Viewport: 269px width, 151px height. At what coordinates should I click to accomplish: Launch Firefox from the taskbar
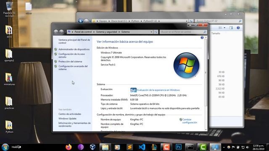(x=69, y=147)
